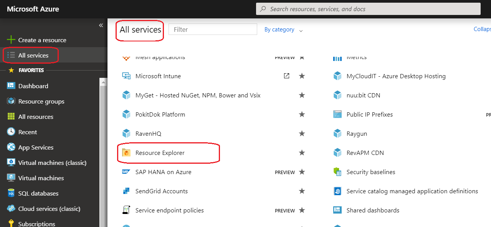491x227 pixels.
Task: Open Microsoft Intune external link icon
Action: (x=286, y=76)
